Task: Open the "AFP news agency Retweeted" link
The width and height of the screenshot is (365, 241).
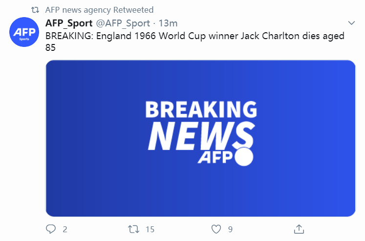Action: coord(99,10)
